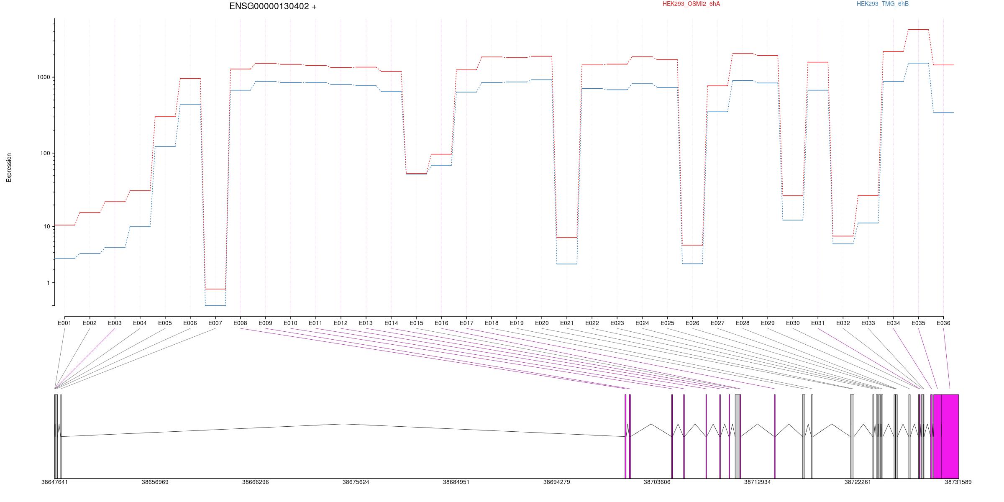Click the exon label E035

[x=918, y=323]
